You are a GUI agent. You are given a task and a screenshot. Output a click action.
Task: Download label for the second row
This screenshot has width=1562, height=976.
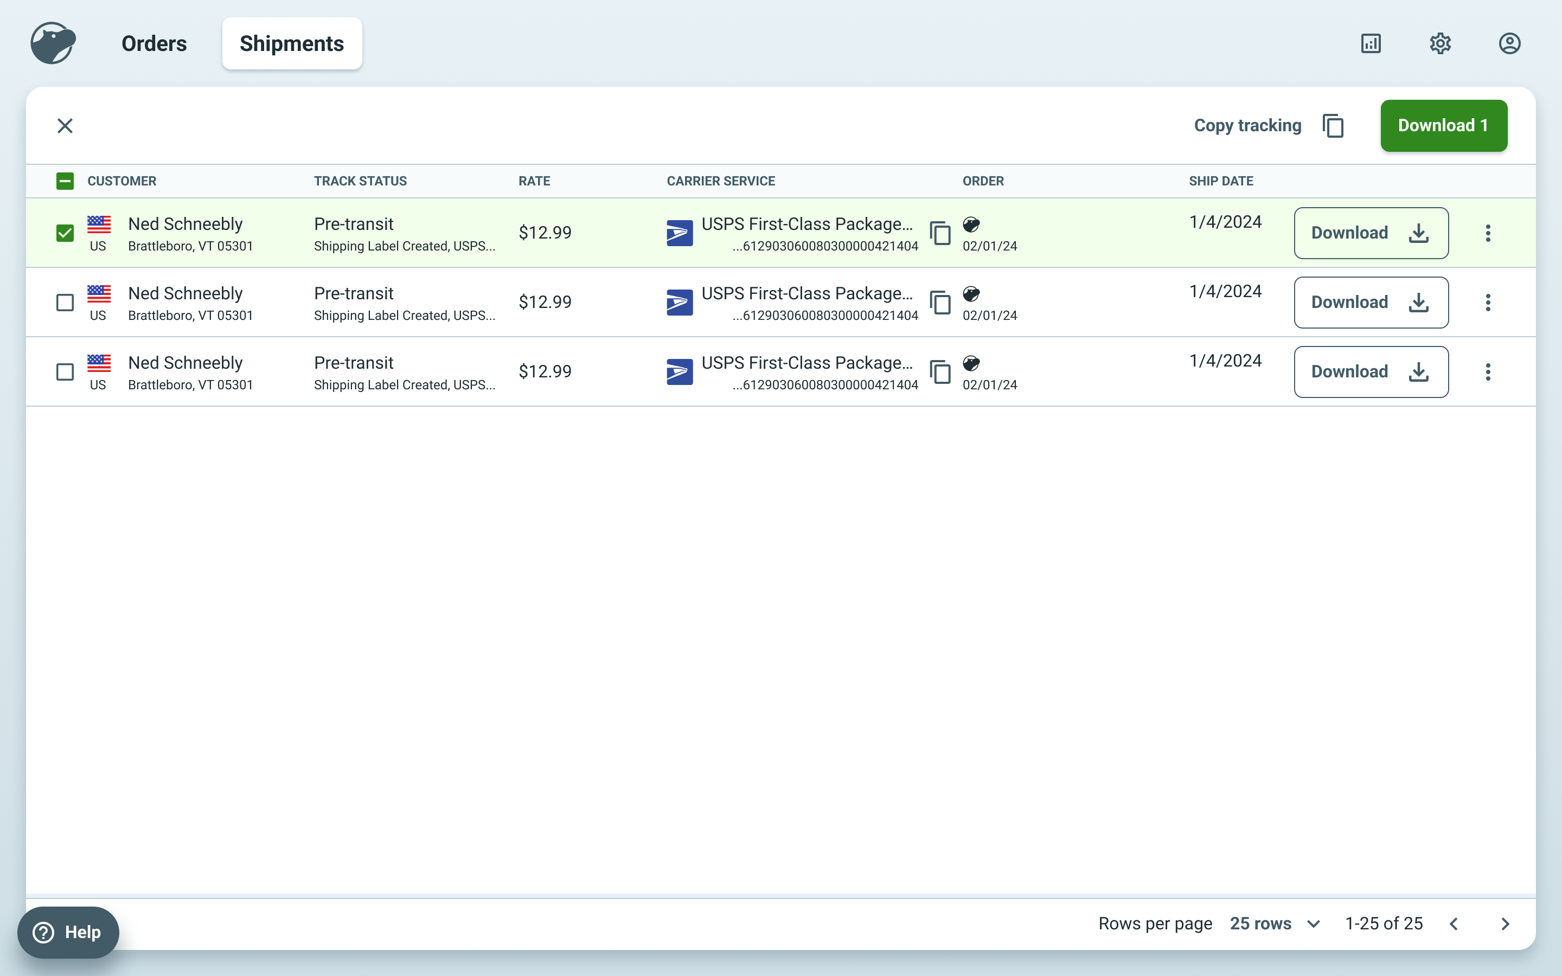(1371, 302)
